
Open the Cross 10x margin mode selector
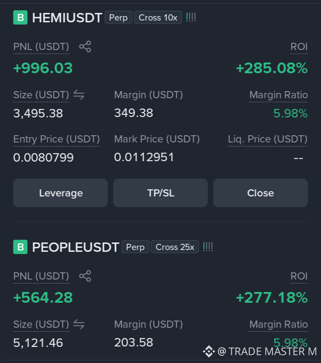coord(158,17)
